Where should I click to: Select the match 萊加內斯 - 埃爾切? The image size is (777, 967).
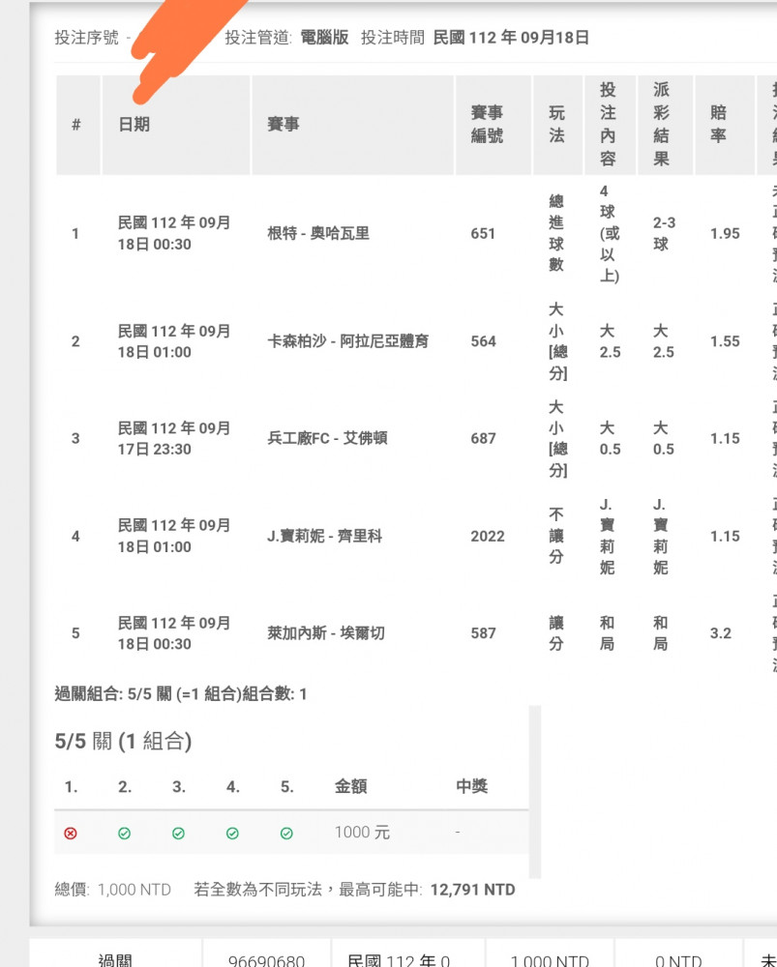tap(326, 633)
